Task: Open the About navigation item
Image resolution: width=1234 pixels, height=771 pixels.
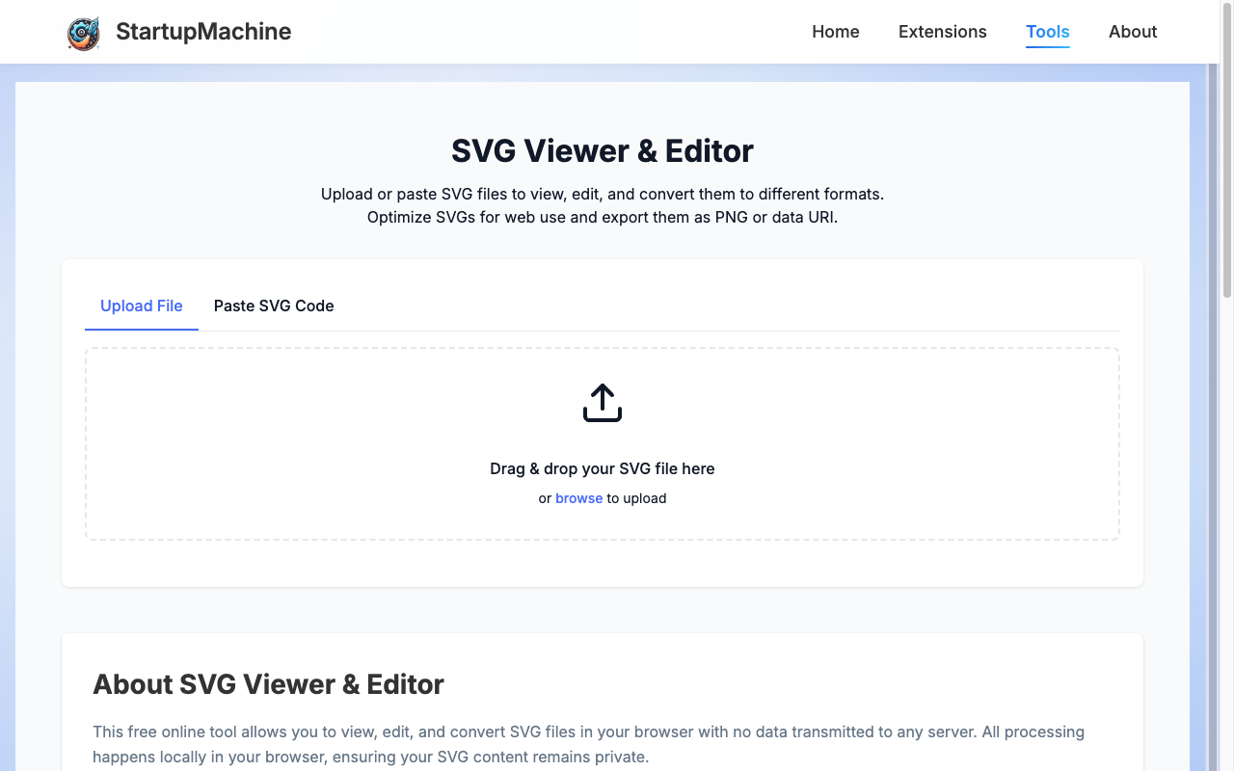Action: pos(1133,32)
